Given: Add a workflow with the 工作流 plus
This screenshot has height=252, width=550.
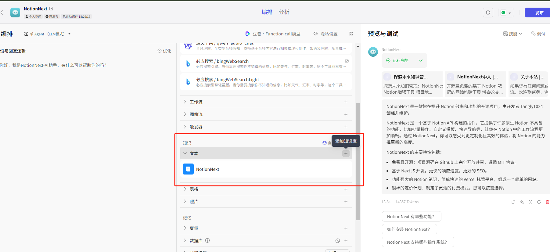Looking at the screenshot, I should (346, 102).
